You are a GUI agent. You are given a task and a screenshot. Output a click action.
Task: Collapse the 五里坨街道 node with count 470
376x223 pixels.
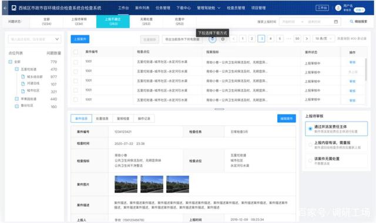[x=16, y=69]
